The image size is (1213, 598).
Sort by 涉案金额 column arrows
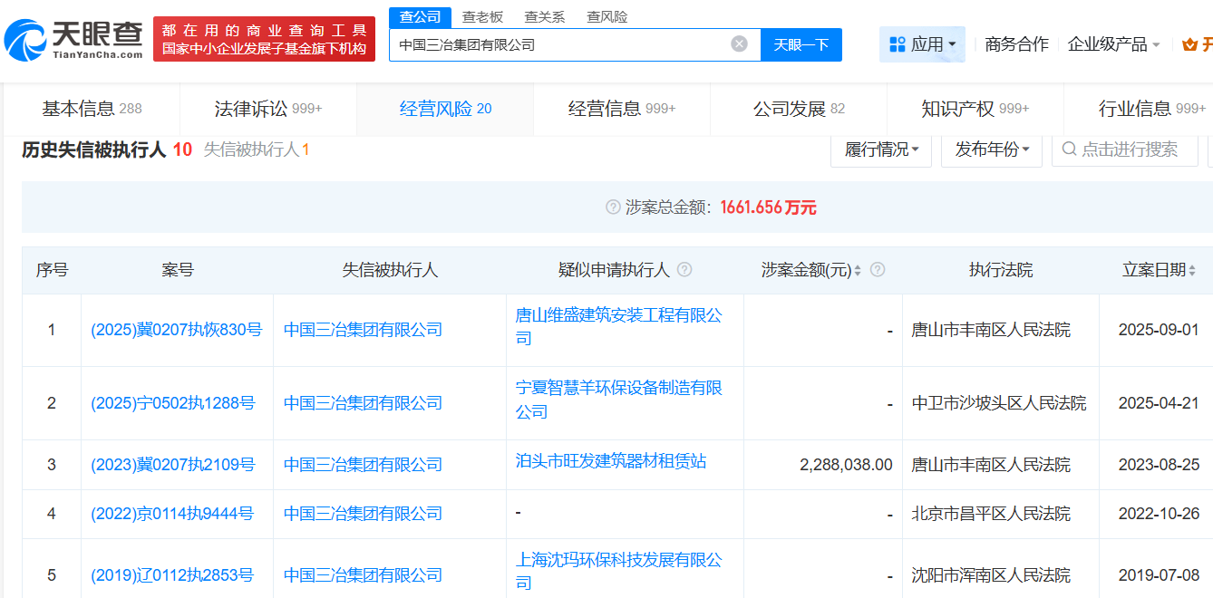pos(858,270)
